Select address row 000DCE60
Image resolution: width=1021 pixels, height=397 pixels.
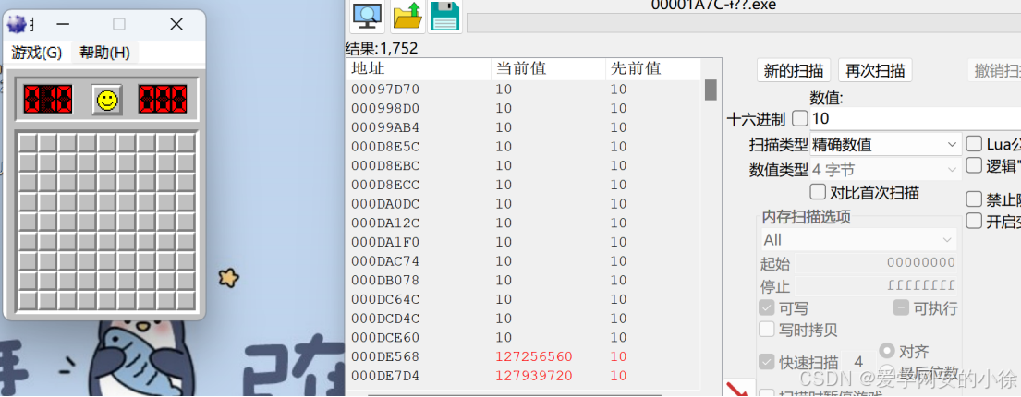pos(524,338)
